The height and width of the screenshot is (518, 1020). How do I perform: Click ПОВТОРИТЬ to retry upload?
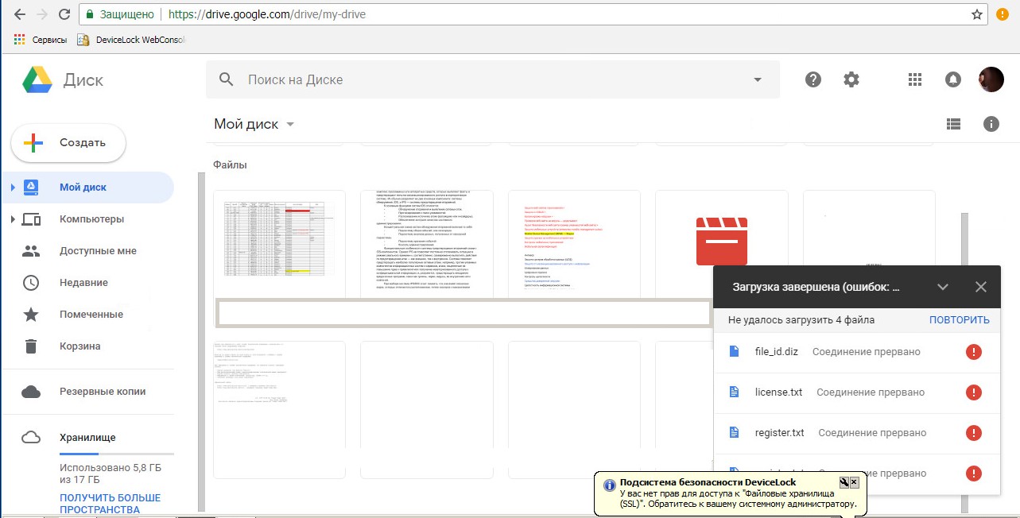coord(960,320)
